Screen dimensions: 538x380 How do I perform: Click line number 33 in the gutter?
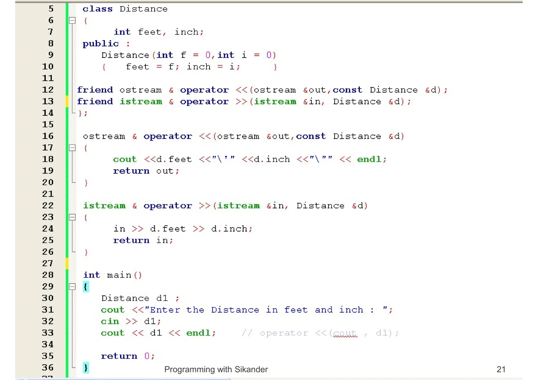click(48, 333)
